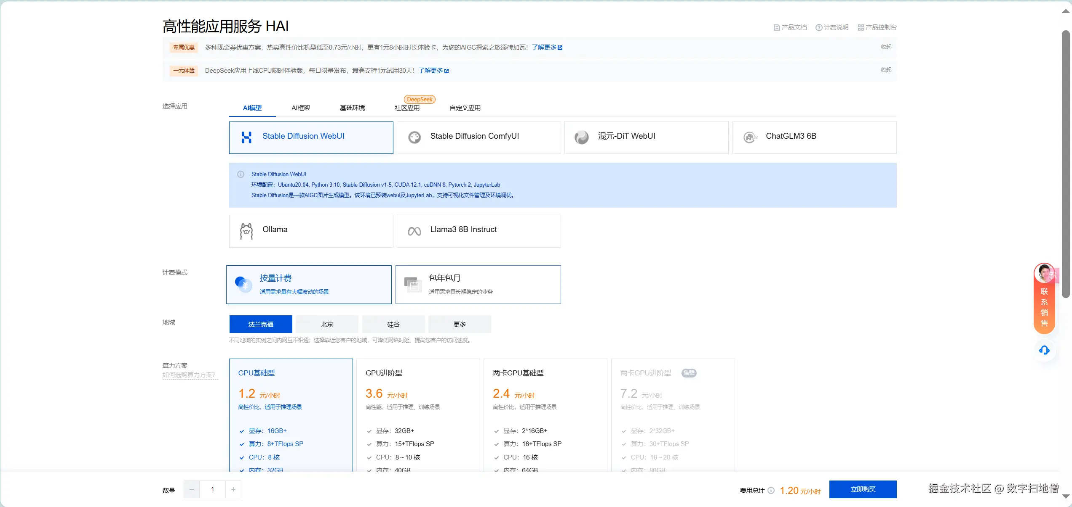
Task: Click the Llama3 8B Instruct Meta icon
Action: (x=414, y=231)
